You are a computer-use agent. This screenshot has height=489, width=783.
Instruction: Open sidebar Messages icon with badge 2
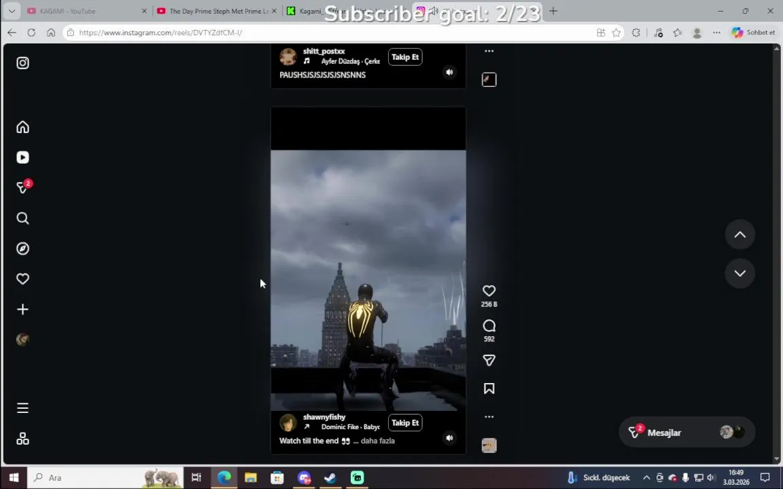tap(24, 187)
